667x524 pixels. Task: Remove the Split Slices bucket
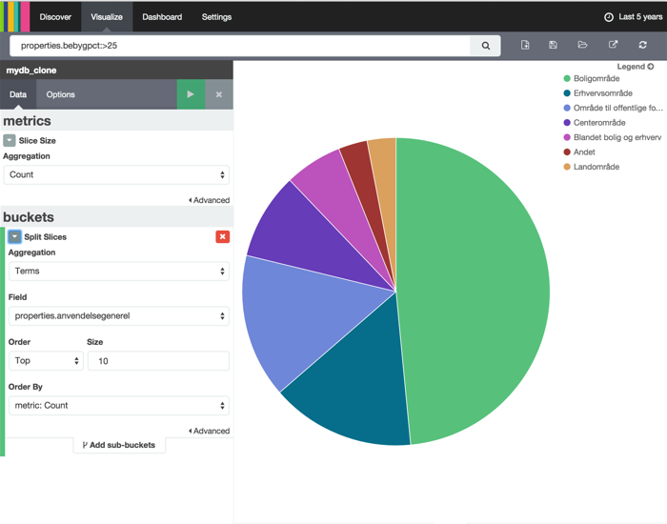(x=222, y=237)
